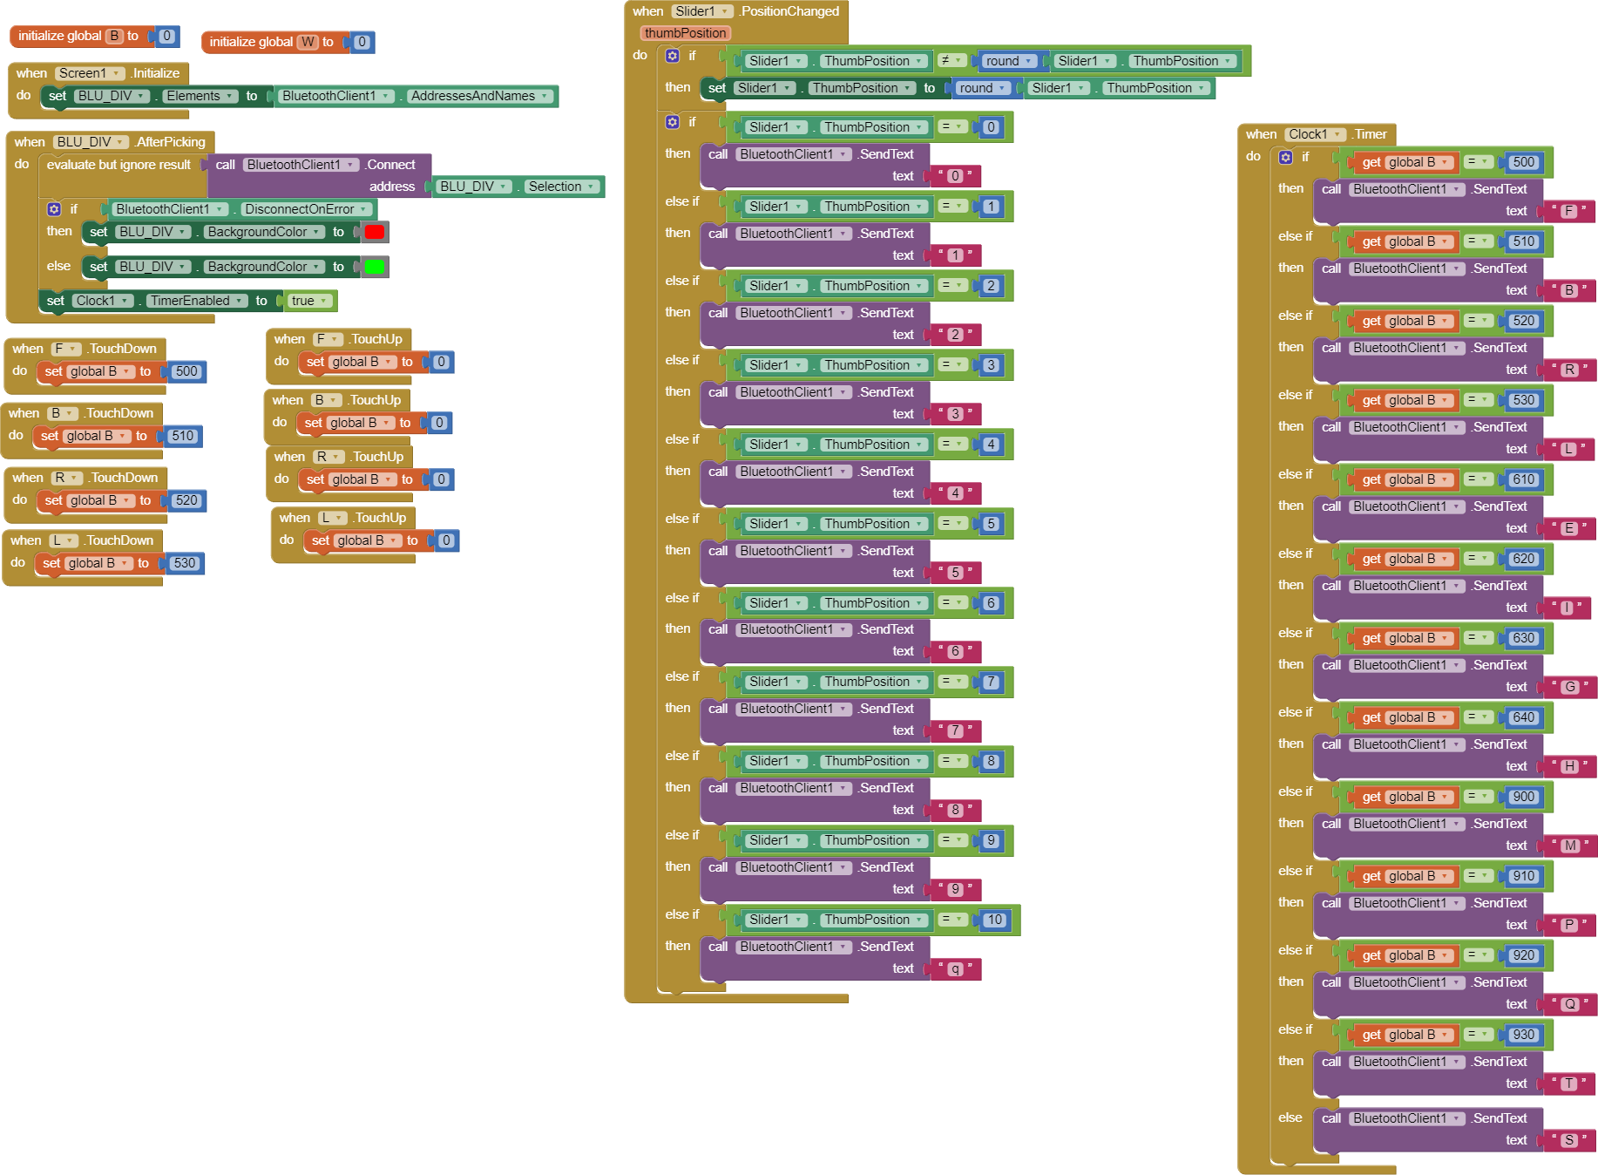Screen dimensions: 1598x1175
Task: Edit number 0 in initialize global B
Action: (x=166, y=36)
